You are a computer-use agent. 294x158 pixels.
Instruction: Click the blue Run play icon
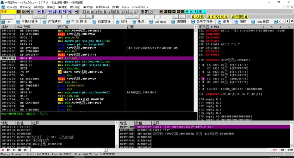point(39,12)
